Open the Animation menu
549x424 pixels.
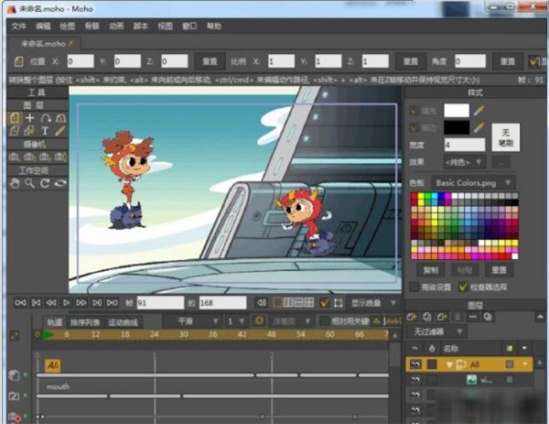(x=116, y=27)
